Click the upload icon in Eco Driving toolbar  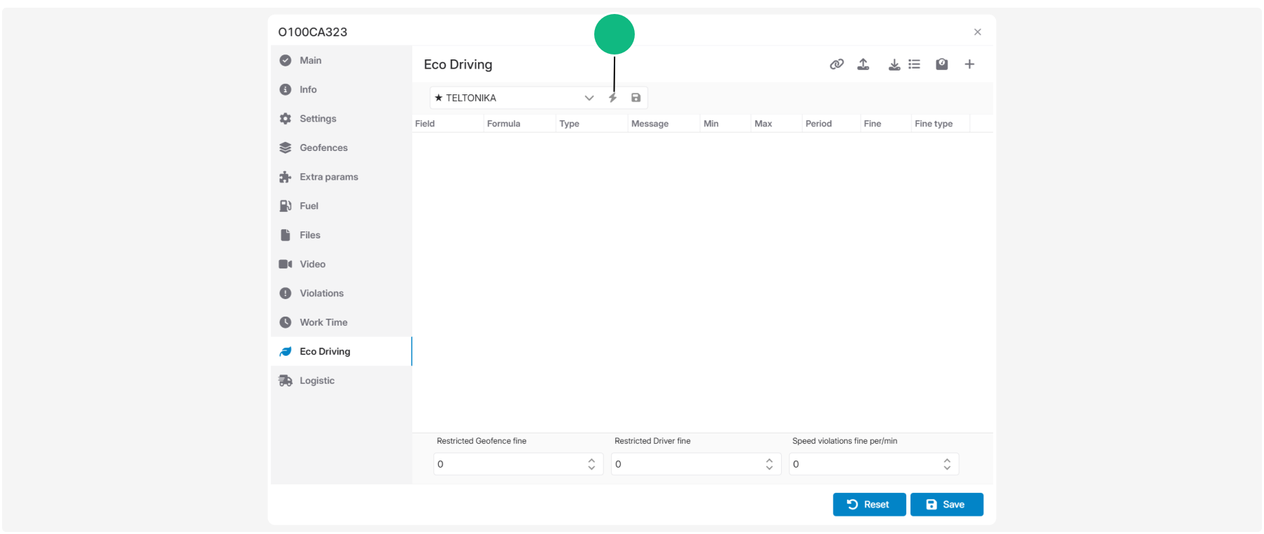coord(864,64)
